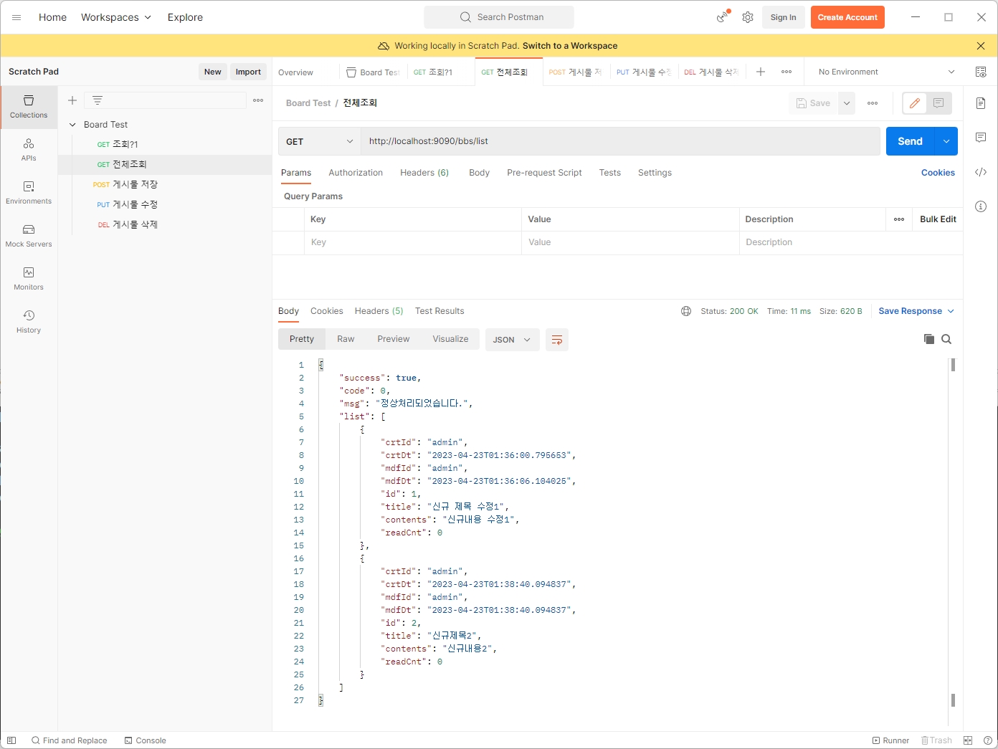Switch to edit mode pencil icon
This screenshot has height=749, width=998.
tap(915, 103)
